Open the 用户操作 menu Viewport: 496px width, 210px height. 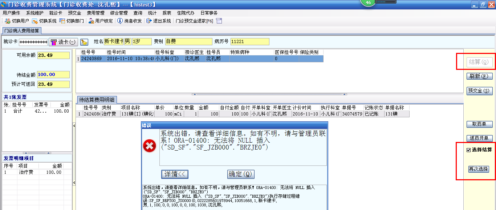coord(11,13)
